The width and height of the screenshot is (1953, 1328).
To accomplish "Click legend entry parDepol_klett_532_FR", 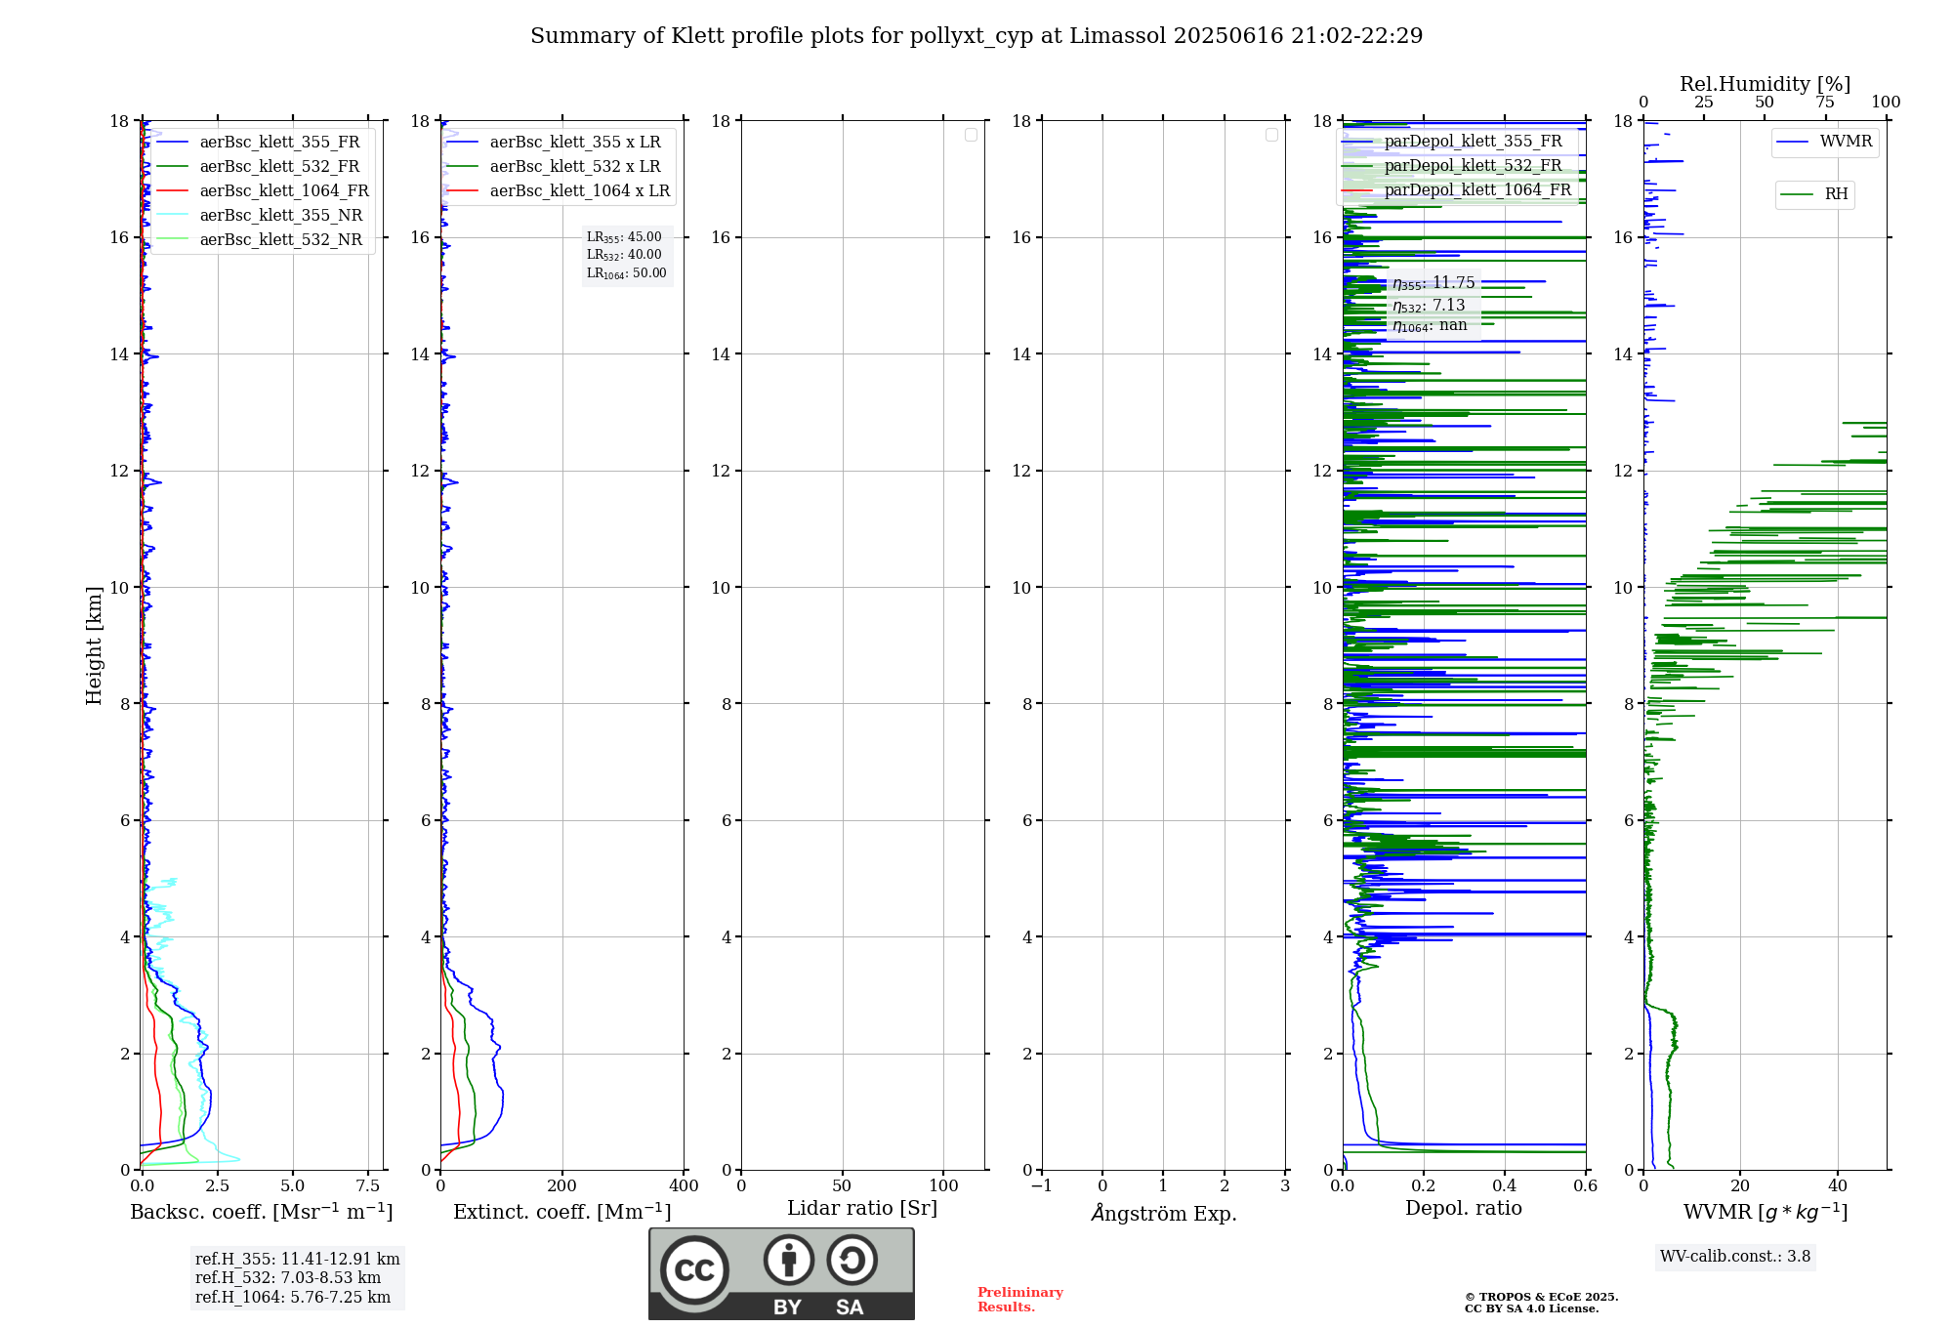I will [x=1453, y=166].
